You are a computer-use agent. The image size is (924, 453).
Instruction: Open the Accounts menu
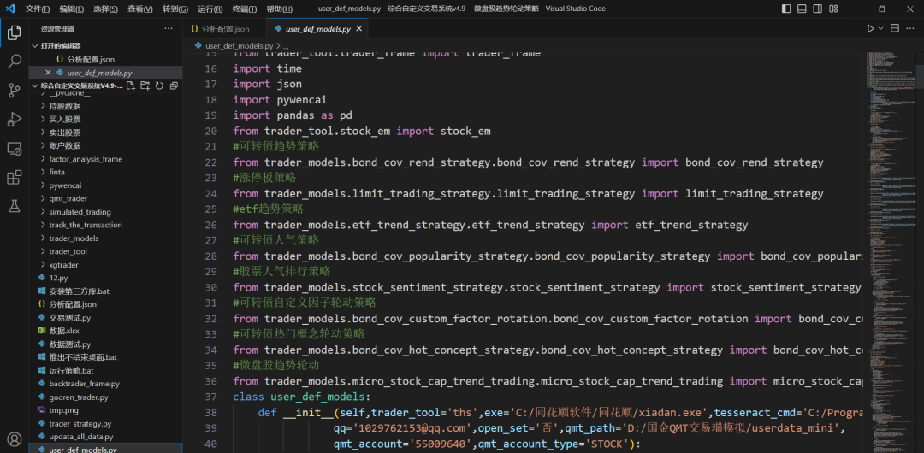[15, 438]
